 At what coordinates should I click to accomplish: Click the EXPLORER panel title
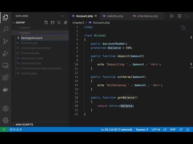coord(22,16)
